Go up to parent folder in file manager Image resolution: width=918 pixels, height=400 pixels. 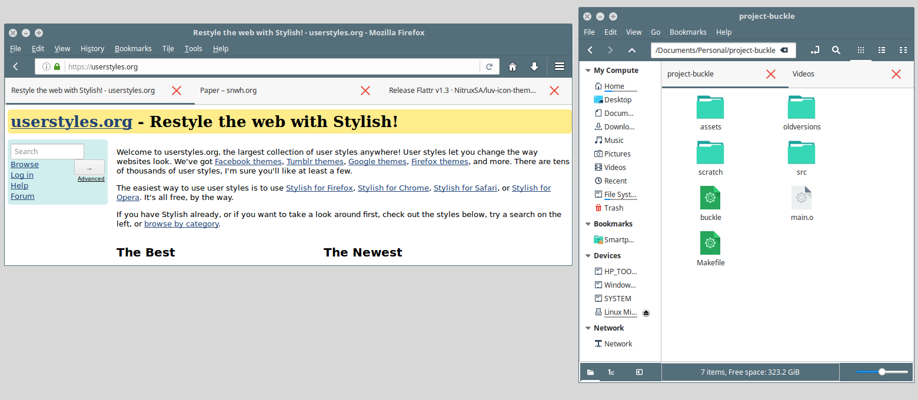[631, 51]
